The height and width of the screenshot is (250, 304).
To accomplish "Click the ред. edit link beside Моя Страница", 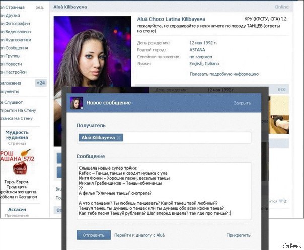I will pyautogui.click(x=40, y=8).
